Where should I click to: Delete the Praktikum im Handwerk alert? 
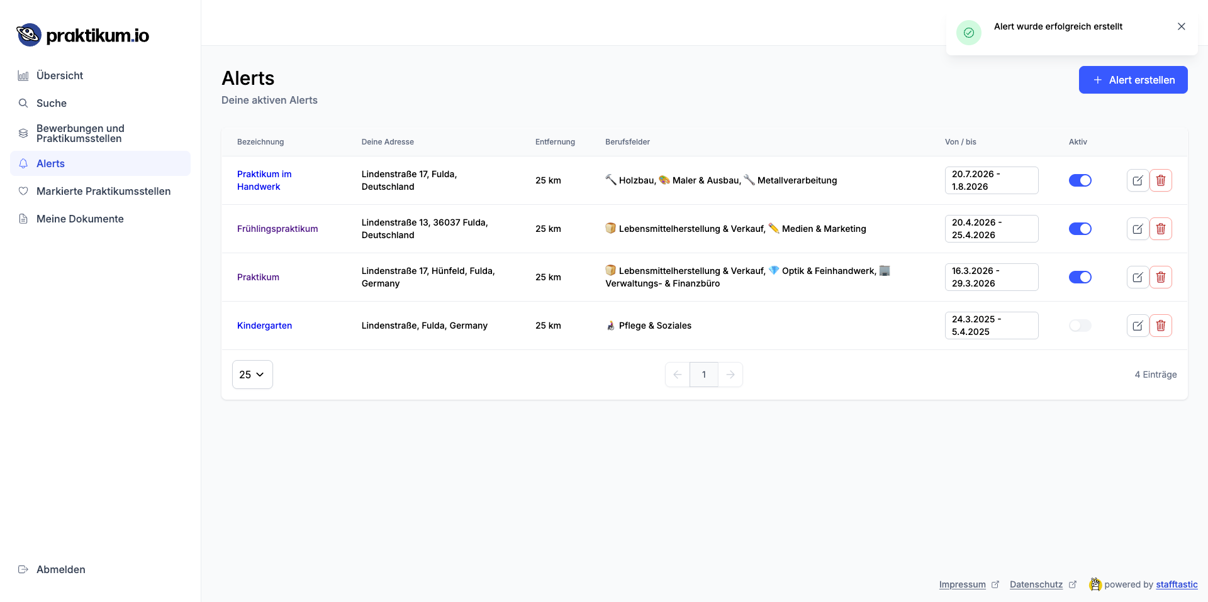coord(1160,180)
